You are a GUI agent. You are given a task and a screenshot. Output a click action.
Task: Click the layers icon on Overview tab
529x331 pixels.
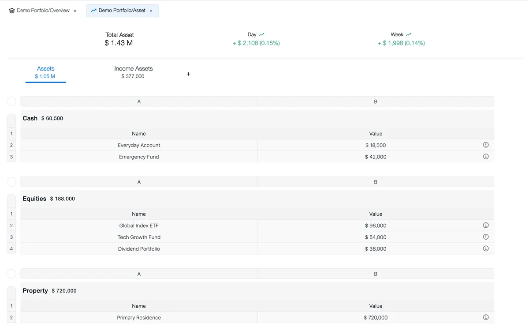coord(12,11)
